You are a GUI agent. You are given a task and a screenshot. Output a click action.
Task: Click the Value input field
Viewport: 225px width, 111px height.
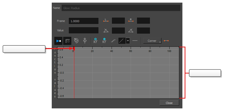[x=84, y=31]
